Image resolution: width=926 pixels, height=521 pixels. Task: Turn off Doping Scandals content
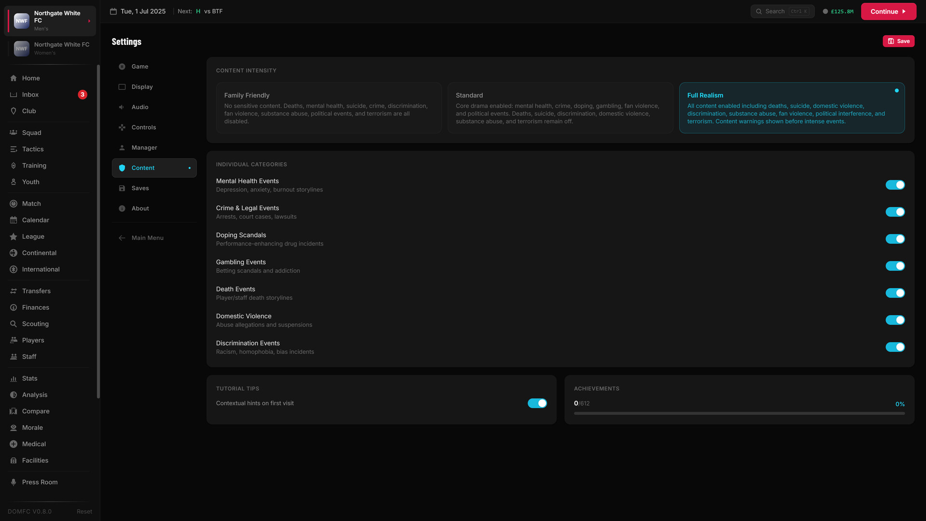point(895,239)
